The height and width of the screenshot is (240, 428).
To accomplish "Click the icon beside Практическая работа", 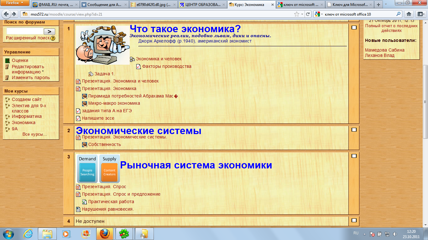I will click(85, 202).
